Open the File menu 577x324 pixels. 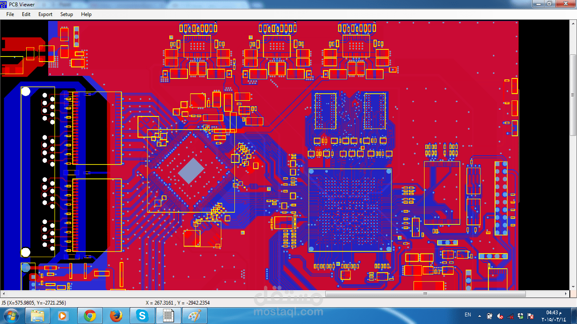(x=10, y=14)
